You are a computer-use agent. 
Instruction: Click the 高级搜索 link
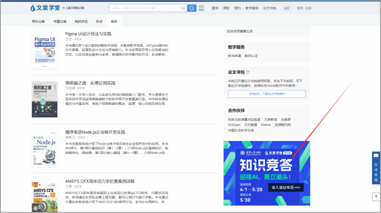tap(201, 8)
